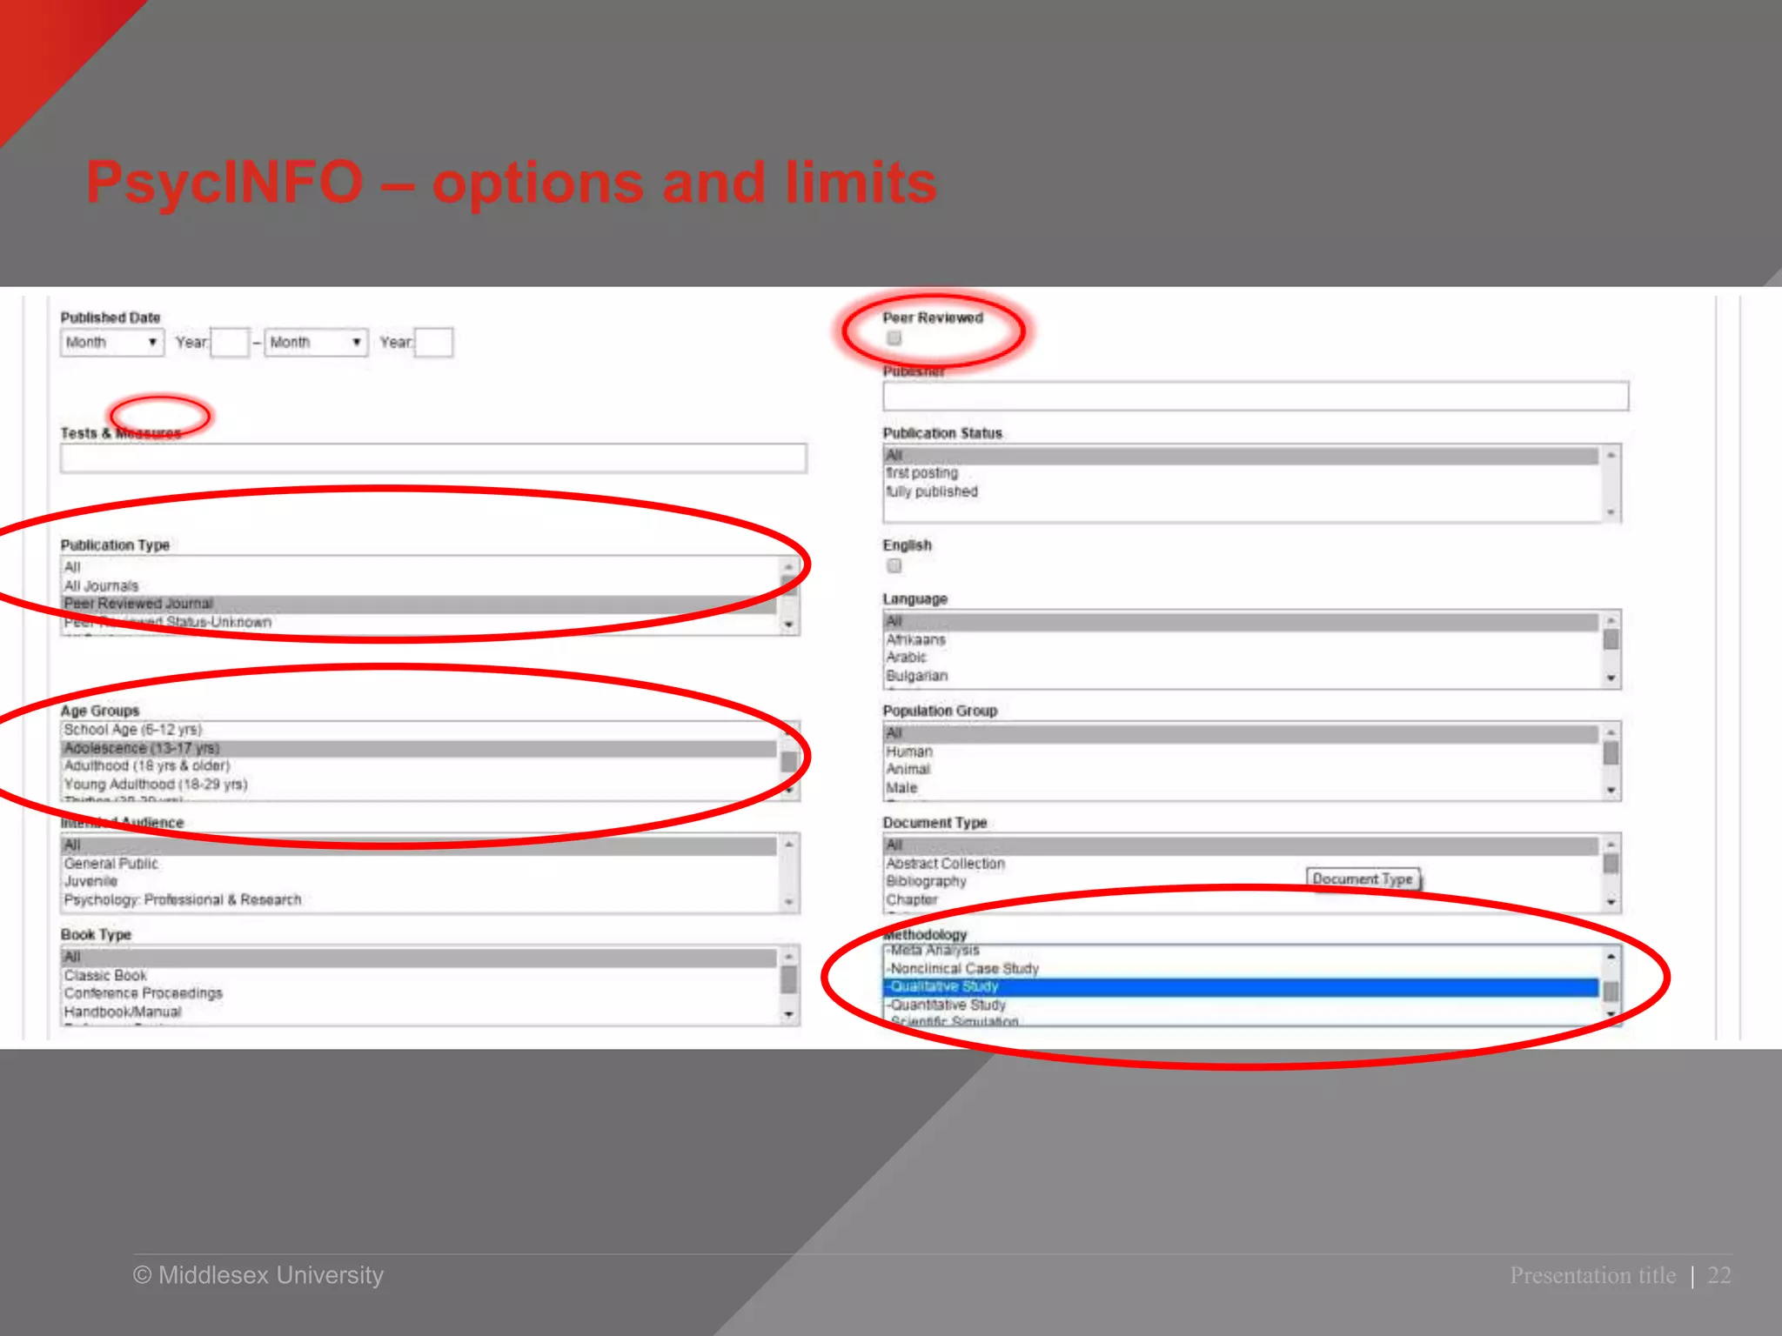The image size is (1782, 1336).
Task: Click Age Groups list scroll-down arrow
Action: click(x=788, y=791)
